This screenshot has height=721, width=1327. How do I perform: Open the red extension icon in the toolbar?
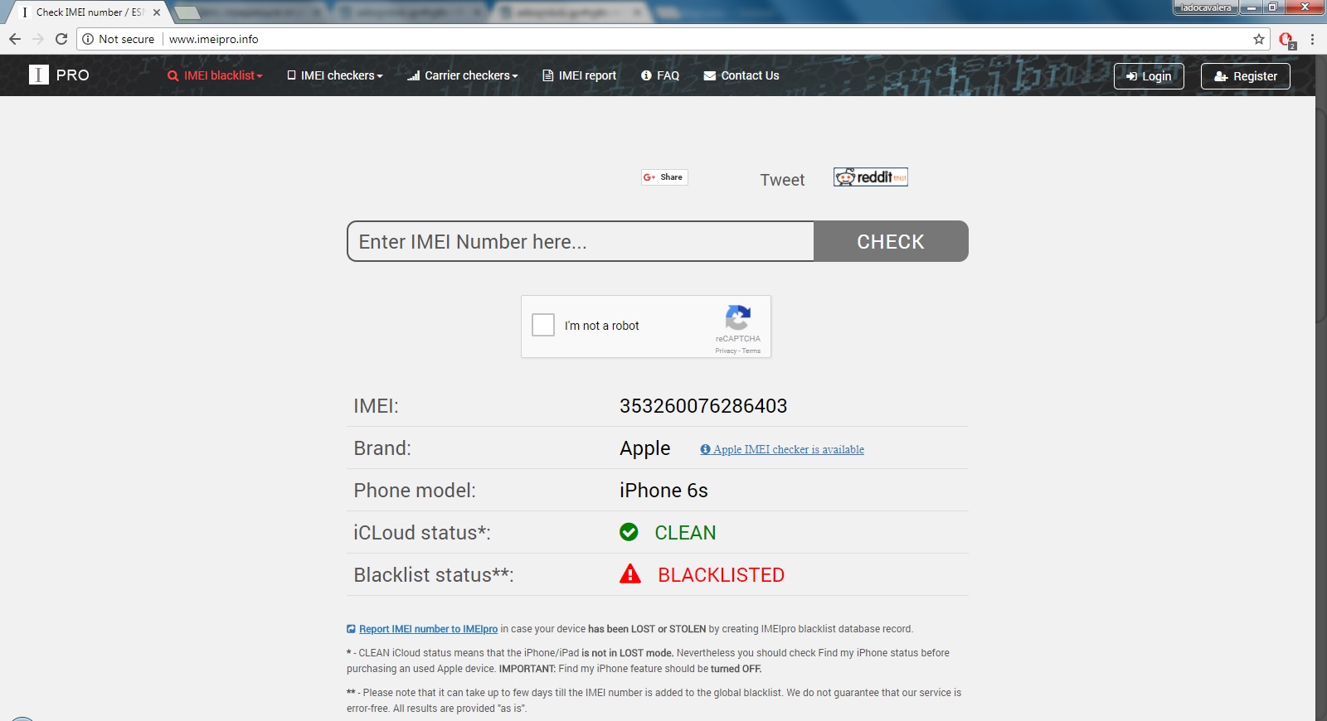tap(1287, 40)
